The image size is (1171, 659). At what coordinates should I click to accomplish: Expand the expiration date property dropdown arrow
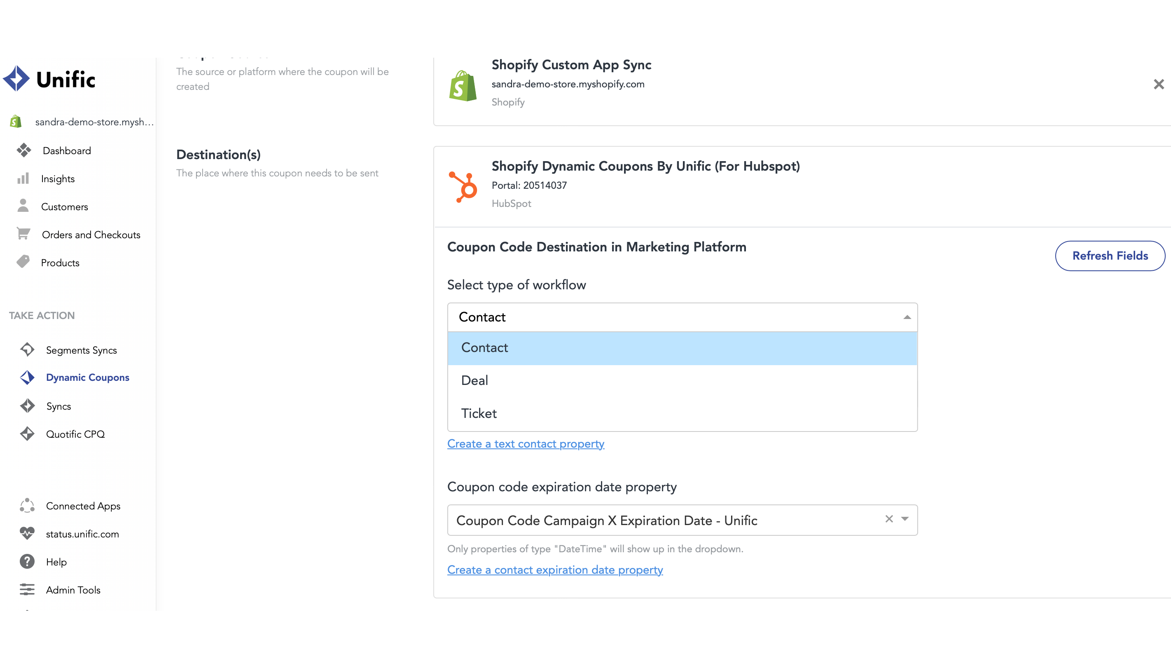click(905, 519)
